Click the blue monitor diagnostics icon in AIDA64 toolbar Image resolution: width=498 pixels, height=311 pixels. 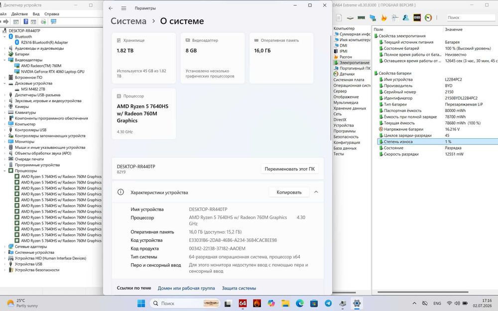click(373, 18)
